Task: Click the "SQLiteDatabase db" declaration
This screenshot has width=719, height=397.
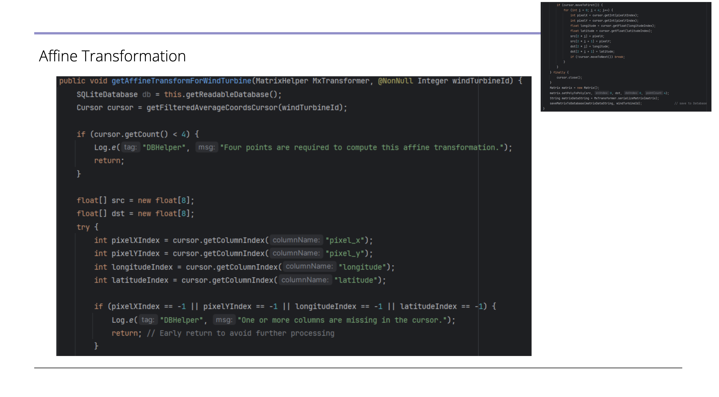Action: coord(114,94)
